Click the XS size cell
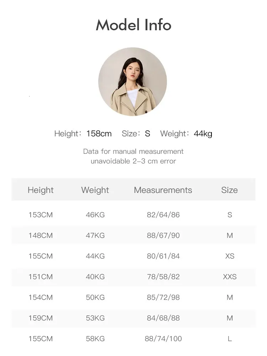The image size is (267, 356). point(230,256)
